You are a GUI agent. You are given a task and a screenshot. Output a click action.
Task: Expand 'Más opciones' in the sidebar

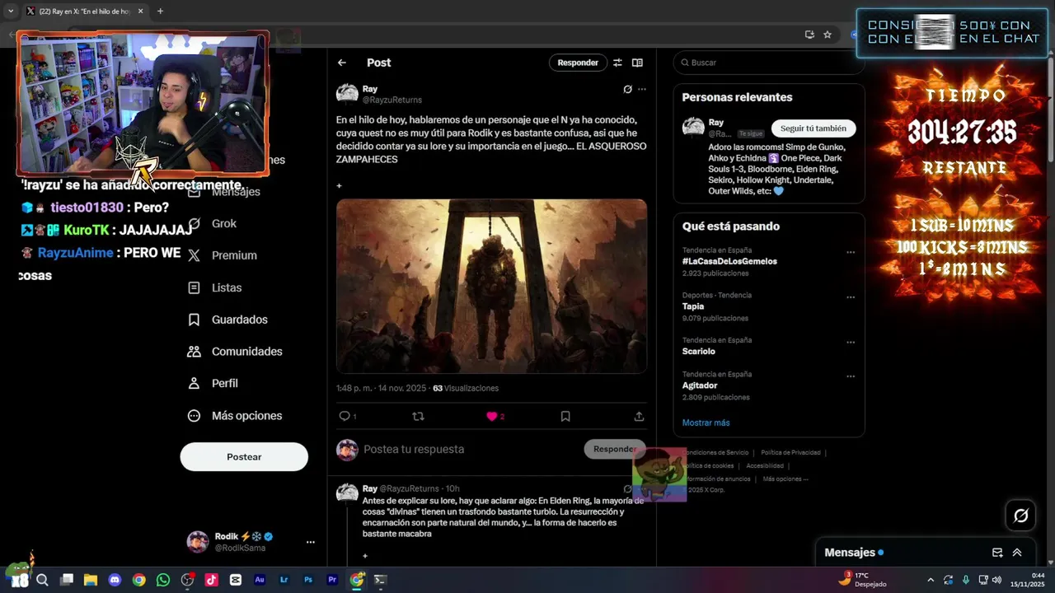(235, 416)
